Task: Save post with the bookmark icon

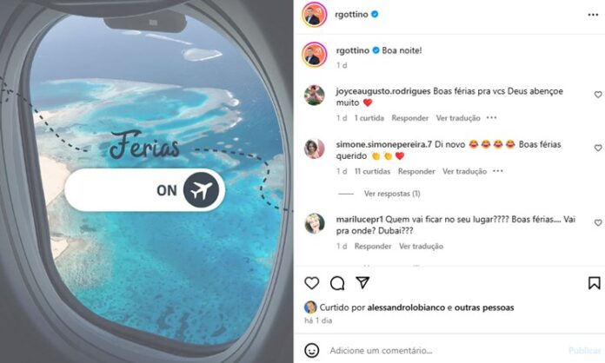Action: [x=595, y=283]
